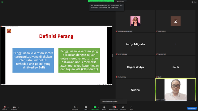Open the Apps panel
198x111 pixels.
tap(131, 108)
